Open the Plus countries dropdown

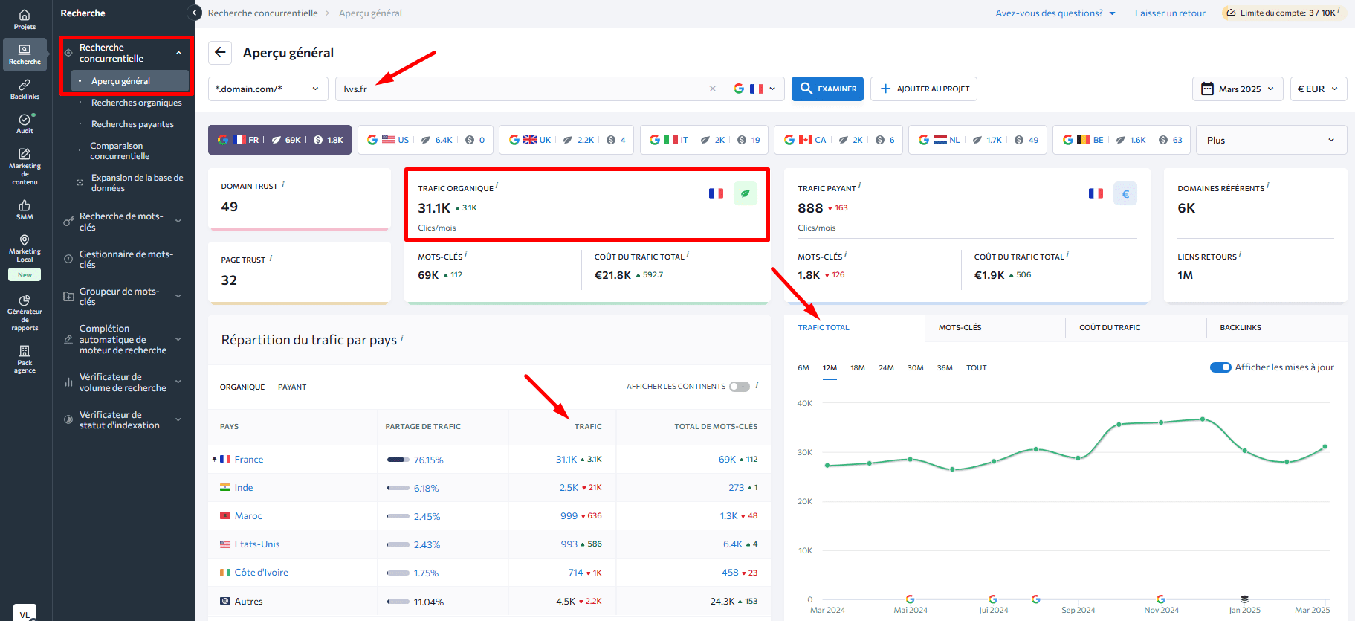(1271, 140)
